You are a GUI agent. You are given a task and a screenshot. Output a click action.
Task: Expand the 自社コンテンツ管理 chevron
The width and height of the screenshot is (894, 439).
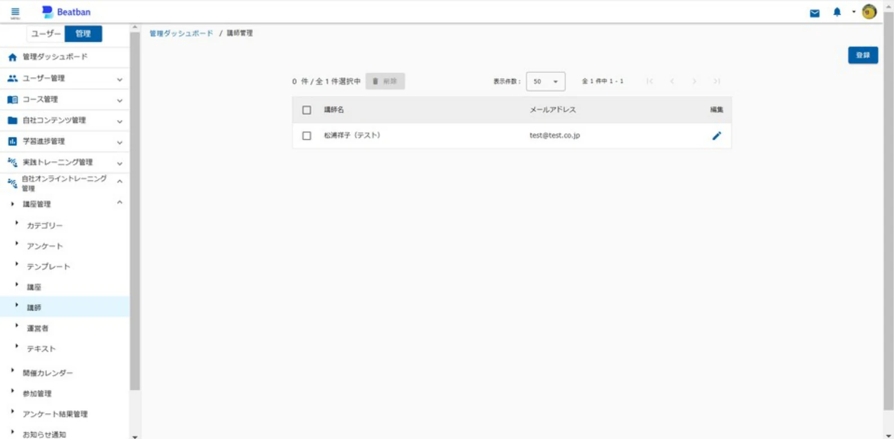tap(119, 121)
